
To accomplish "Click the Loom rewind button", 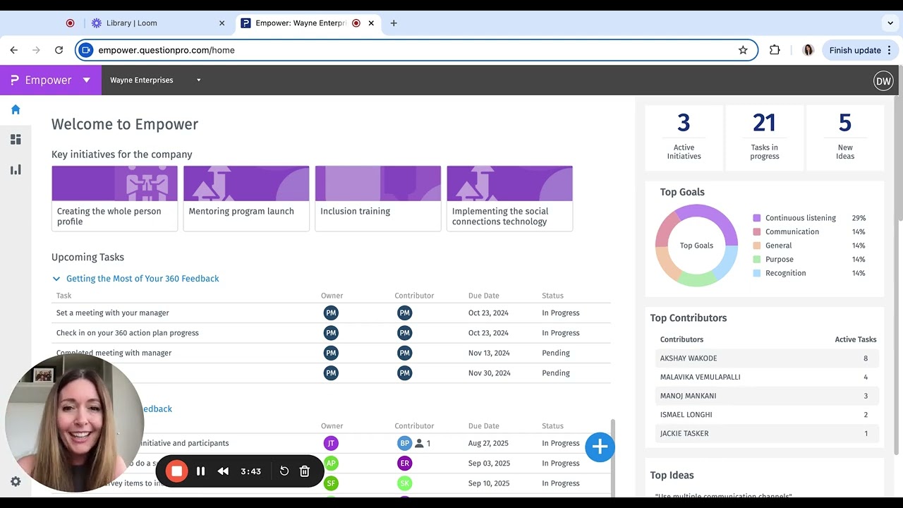I will click(223, 471).
